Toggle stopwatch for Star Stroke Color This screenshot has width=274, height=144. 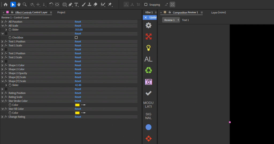click(x=10, y=105)
